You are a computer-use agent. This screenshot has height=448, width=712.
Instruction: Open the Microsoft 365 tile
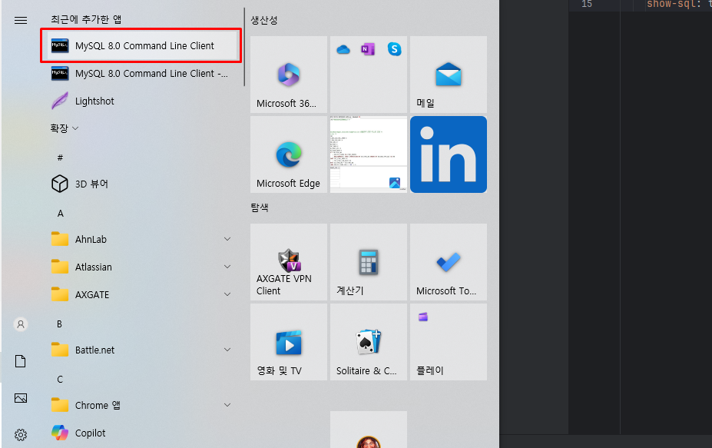(289, 75)
